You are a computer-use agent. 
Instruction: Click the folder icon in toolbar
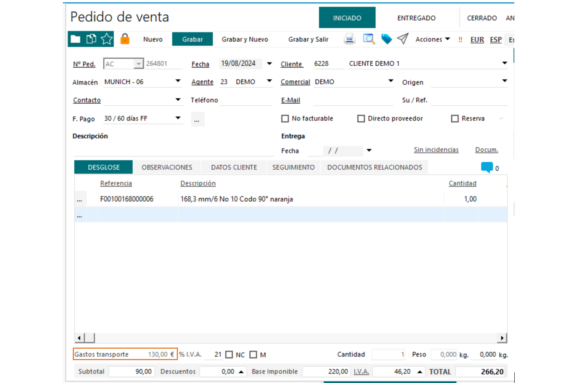[75, 39]
